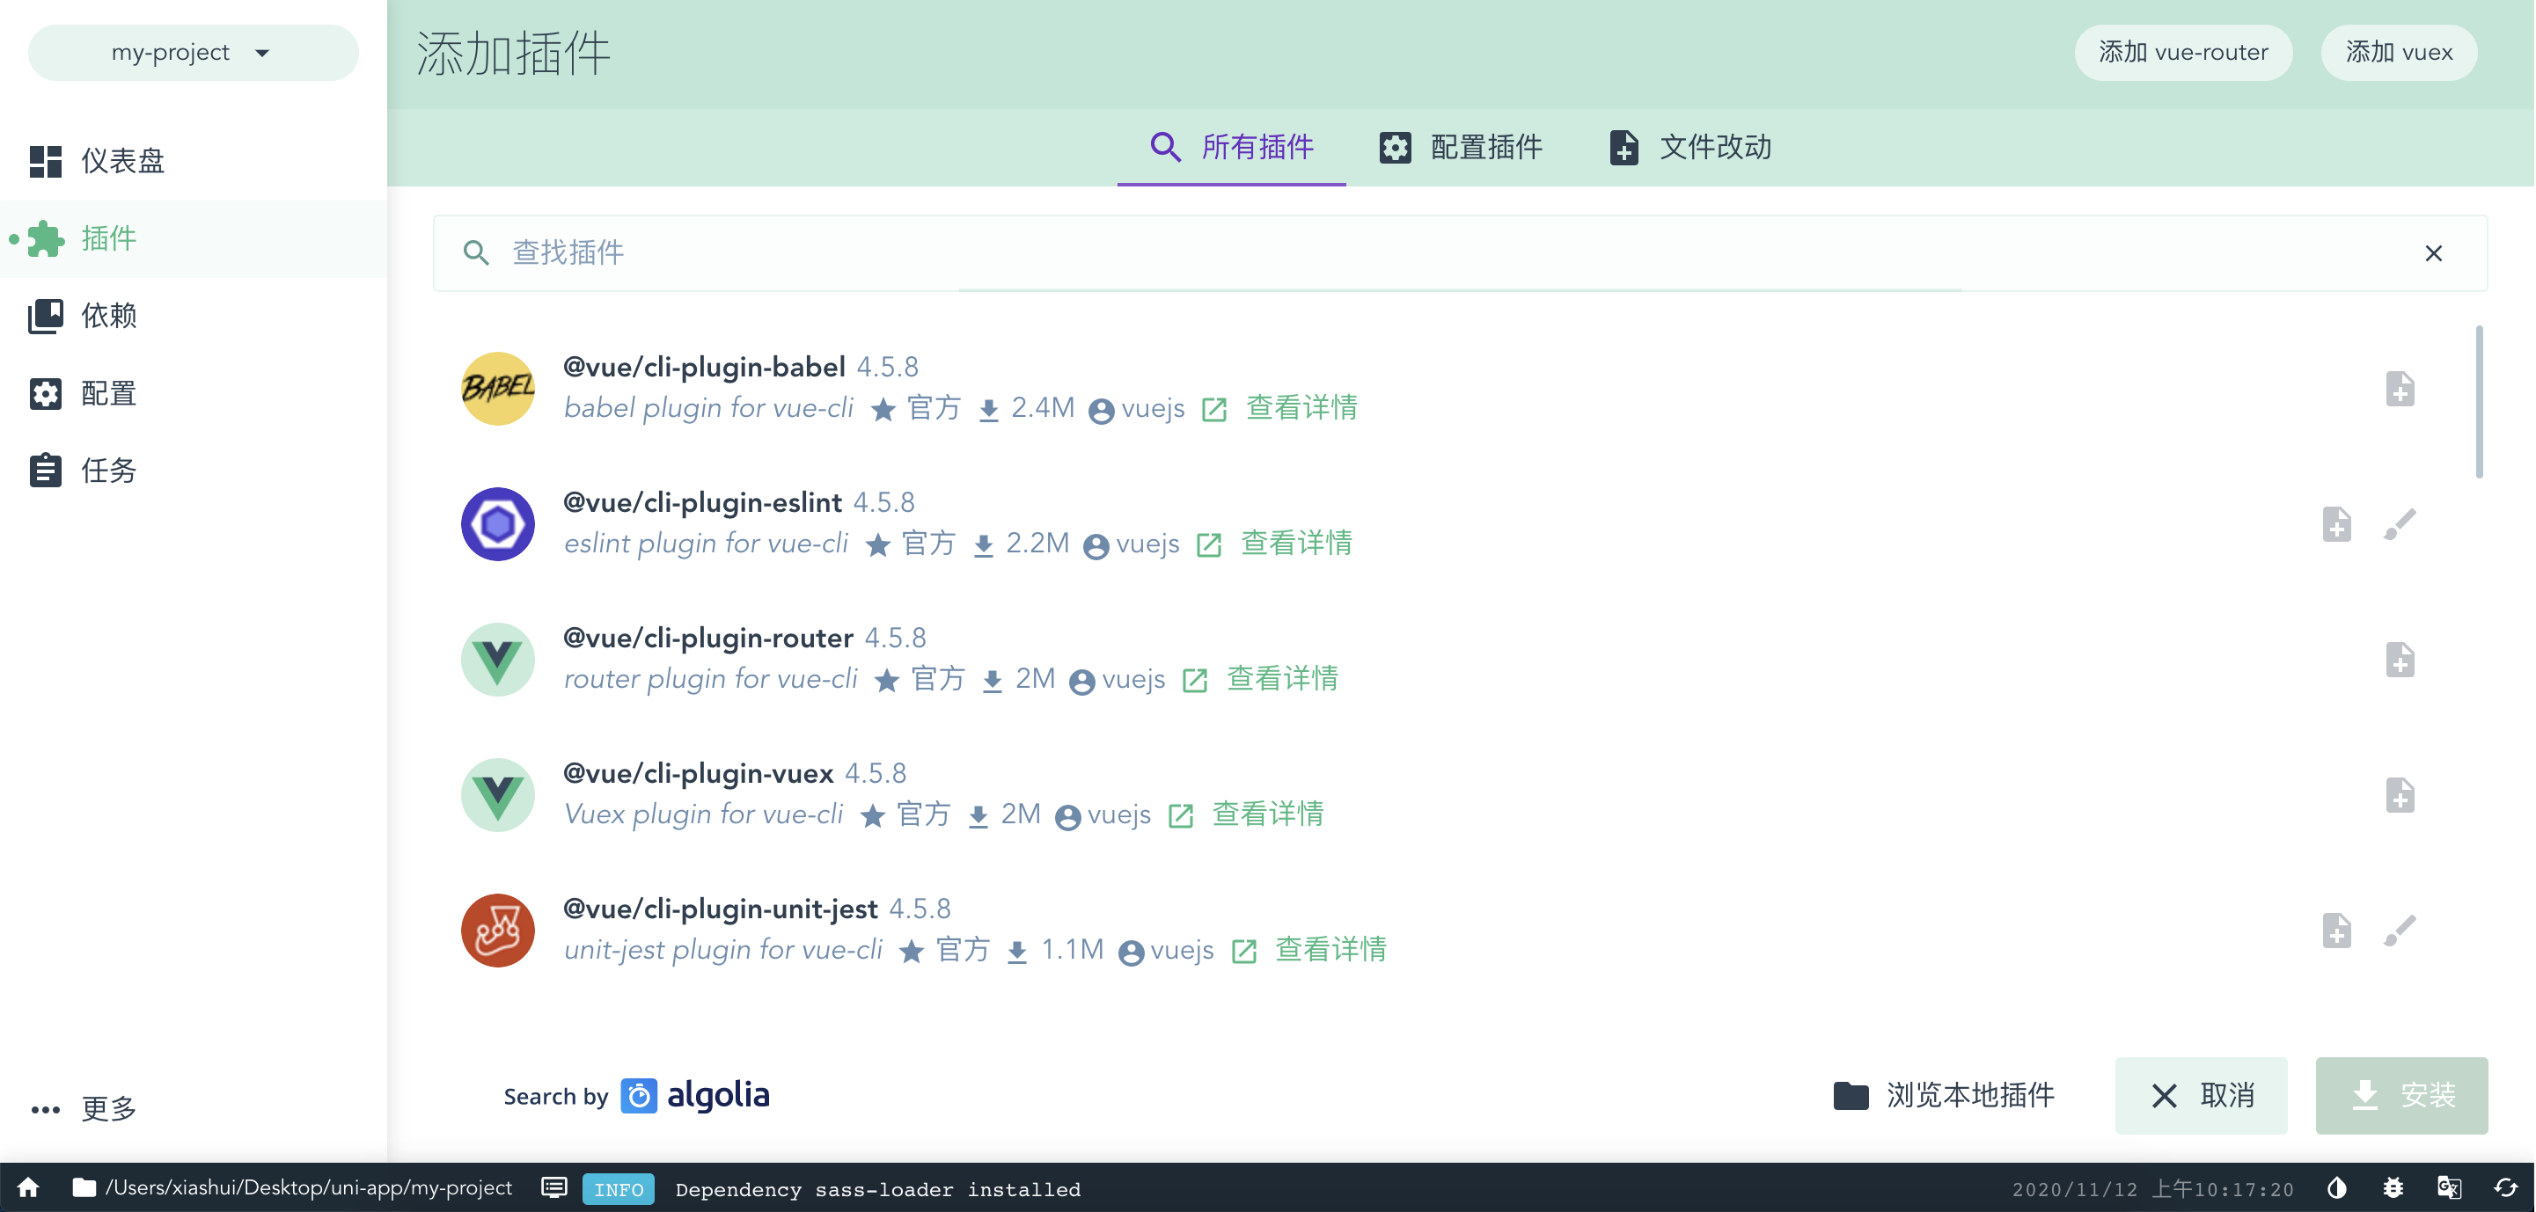Click the bug report icon in status bar

[x=2393, y=1187]
